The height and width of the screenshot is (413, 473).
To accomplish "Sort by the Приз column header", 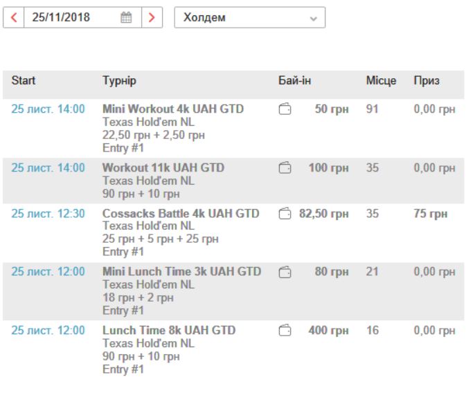I will pyautogui.click(x=427, y=80).
